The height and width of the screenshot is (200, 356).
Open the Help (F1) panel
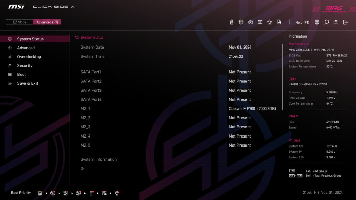[302, 22]
